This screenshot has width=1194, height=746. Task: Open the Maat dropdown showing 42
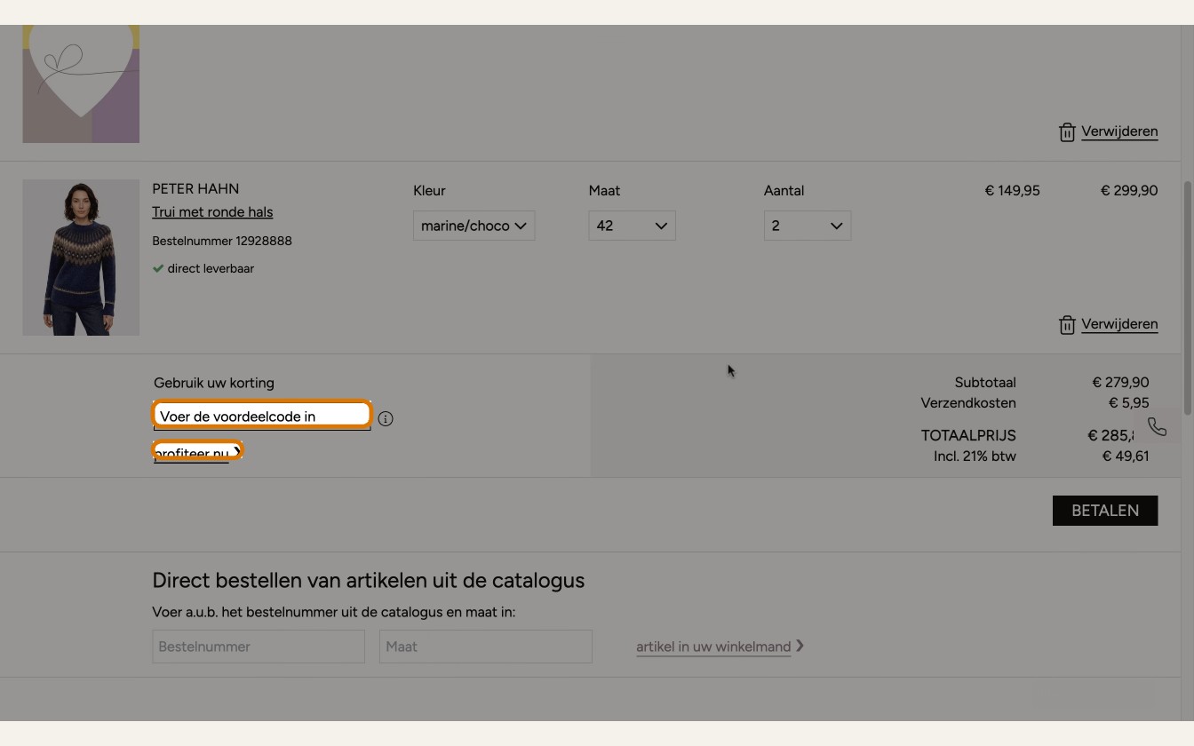pos(632,226)
